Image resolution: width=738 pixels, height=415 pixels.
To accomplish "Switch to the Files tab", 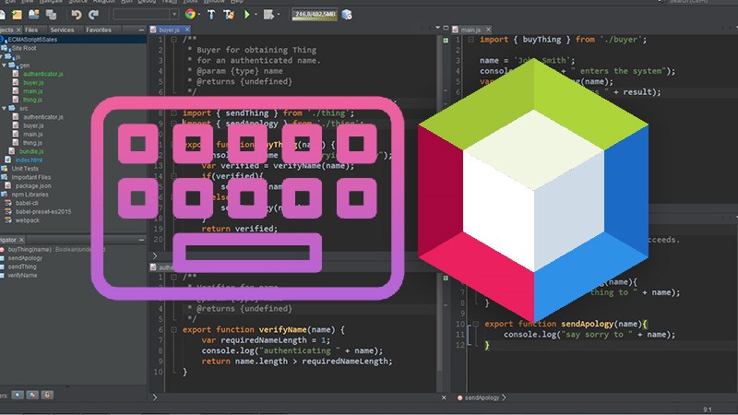I will 31,30.
